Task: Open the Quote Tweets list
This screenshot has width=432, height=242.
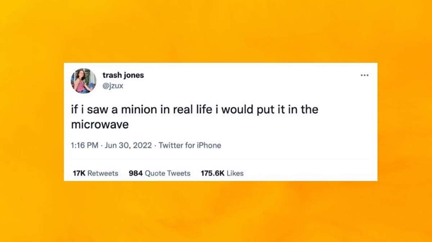Action: 167,173
